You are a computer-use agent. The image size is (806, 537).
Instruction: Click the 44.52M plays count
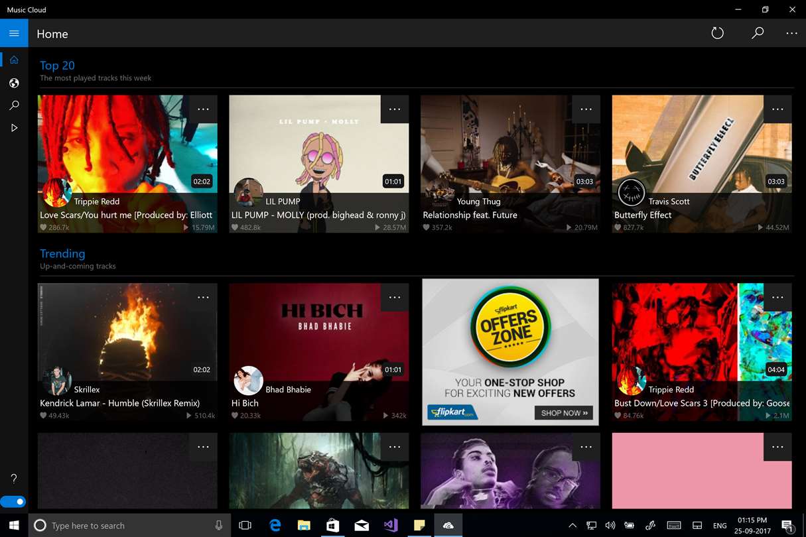774,227
